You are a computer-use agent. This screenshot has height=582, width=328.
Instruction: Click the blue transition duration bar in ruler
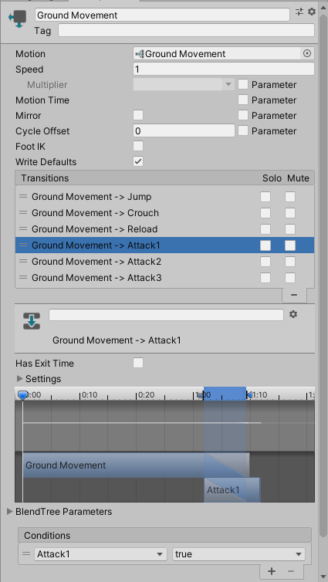point(225,393)
